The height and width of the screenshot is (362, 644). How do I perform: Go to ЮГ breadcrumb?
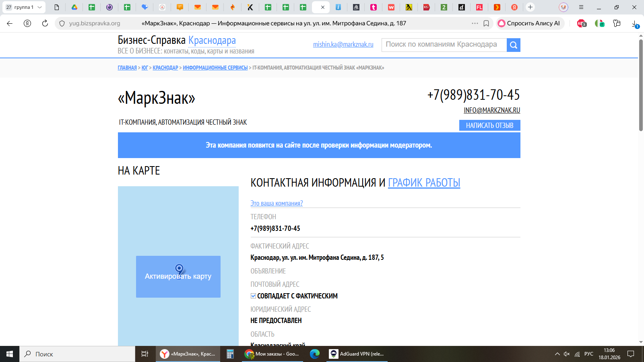click(145, 68)
